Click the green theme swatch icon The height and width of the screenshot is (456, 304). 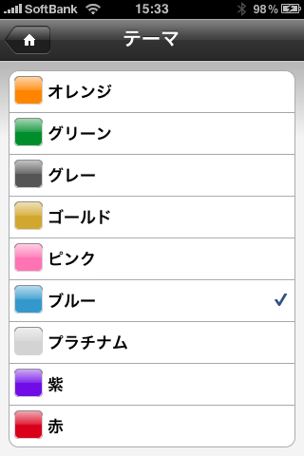pyautogui.click(x=28, y=132)
